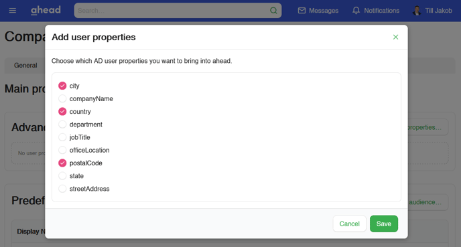The height and width of the screenshot is (247, 461).
Task: Click the Cancel button
Action: click(x=349, y=224)
